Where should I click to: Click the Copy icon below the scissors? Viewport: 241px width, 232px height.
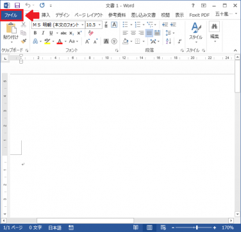point(23,33)
